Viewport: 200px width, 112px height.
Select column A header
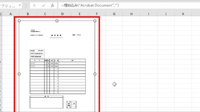(x=11, y=14)
